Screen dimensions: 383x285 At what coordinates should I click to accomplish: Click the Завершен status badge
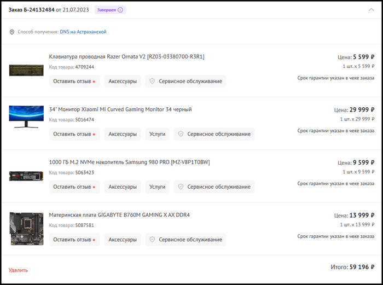pos(111,10)
